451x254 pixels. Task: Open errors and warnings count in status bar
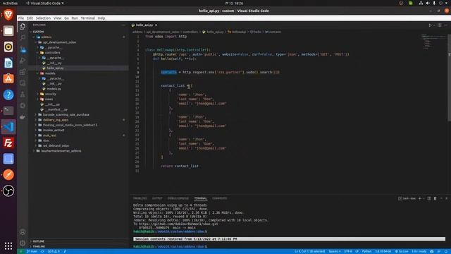coord(54,251)
